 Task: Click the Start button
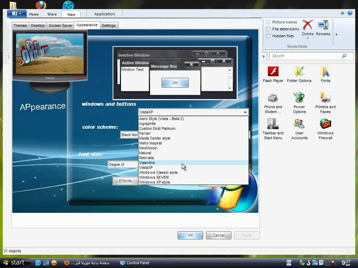point(14,262)
